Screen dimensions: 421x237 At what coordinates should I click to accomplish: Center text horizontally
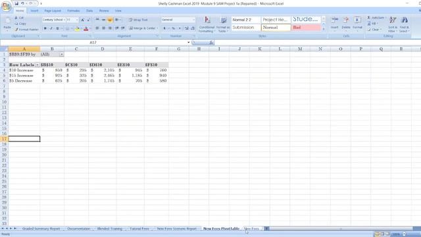coord(103,28)
